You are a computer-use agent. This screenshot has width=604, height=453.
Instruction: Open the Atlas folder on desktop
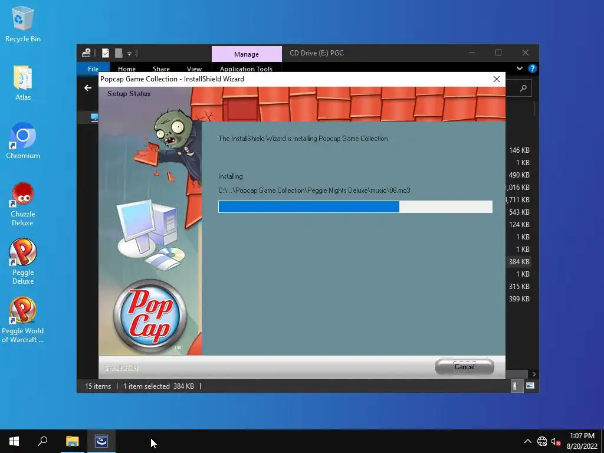click(23, 83)
